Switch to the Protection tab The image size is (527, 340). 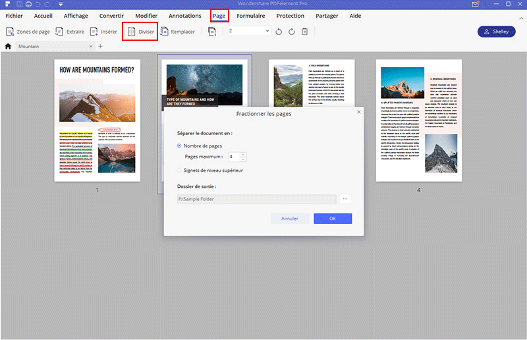pyautogui.click(x=290, y=16)
